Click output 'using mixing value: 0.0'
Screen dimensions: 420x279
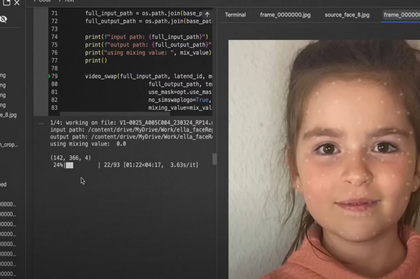[88, 144]
